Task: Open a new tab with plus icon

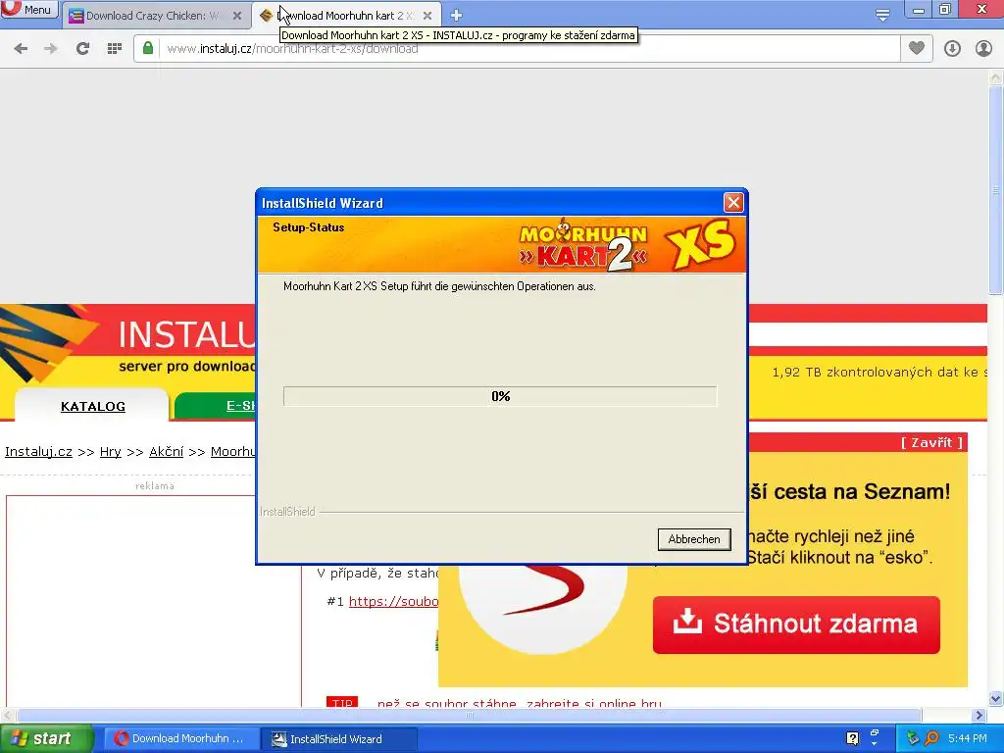Action: [x=456, y=15]
